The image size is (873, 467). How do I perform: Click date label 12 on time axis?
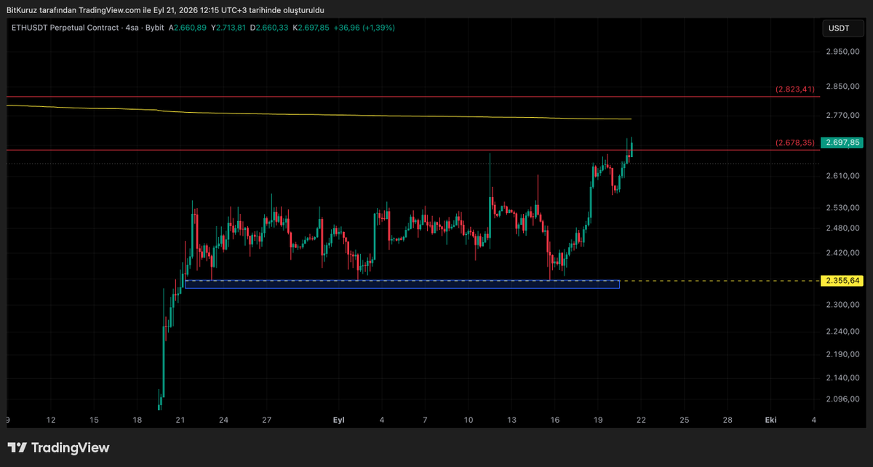point(51,420)
